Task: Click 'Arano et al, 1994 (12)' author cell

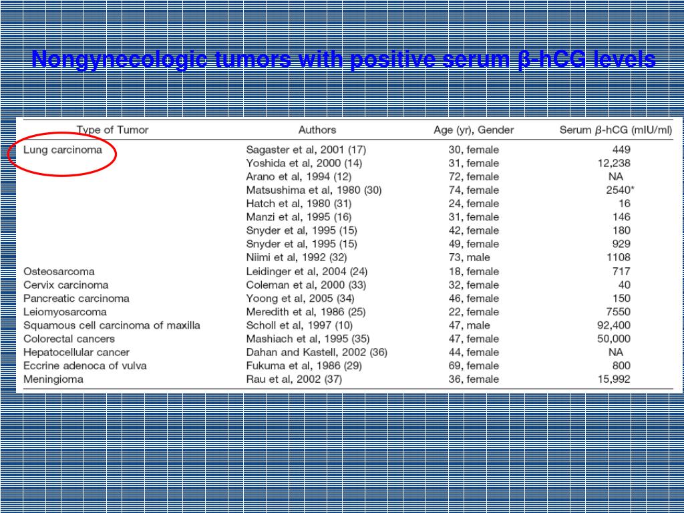Action: 299,176
